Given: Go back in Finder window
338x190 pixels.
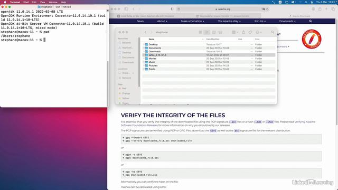Looking at the screenshot, I should (146, 32).
